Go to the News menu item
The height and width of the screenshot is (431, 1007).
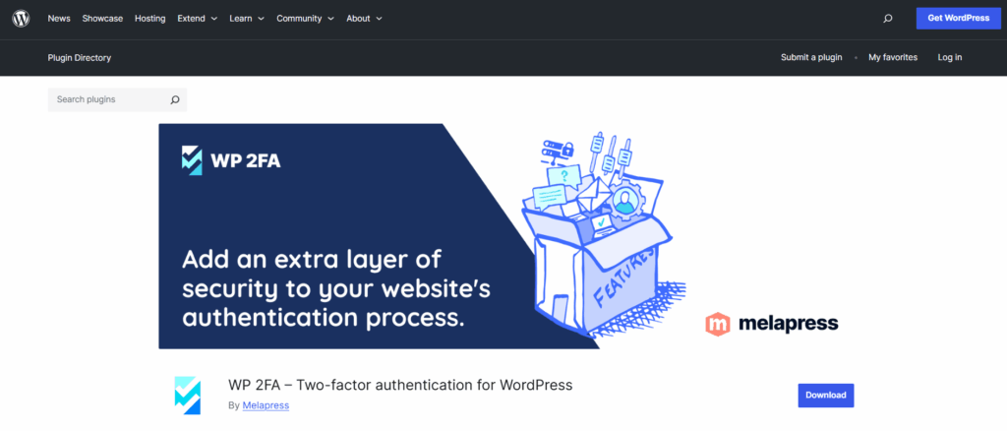click(59, 19)
